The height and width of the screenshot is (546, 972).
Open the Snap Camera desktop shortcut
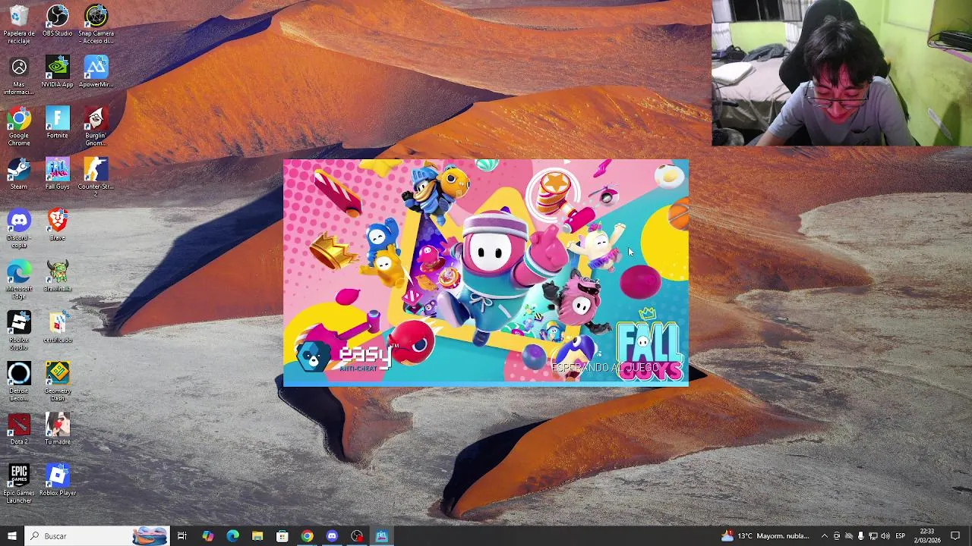coord(96,24)
